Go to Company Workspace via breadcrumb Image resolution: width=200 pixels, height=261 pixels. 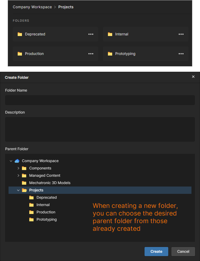32,7
